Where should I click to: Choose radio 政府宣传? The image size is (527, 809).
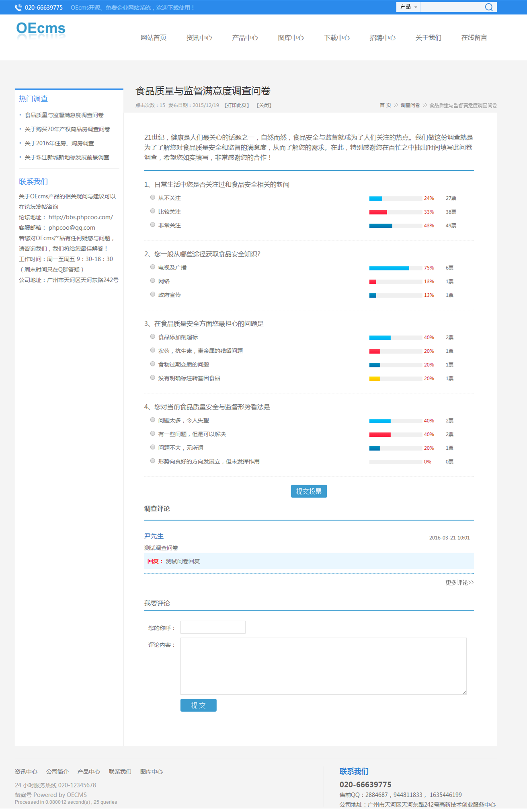(153, 294)
